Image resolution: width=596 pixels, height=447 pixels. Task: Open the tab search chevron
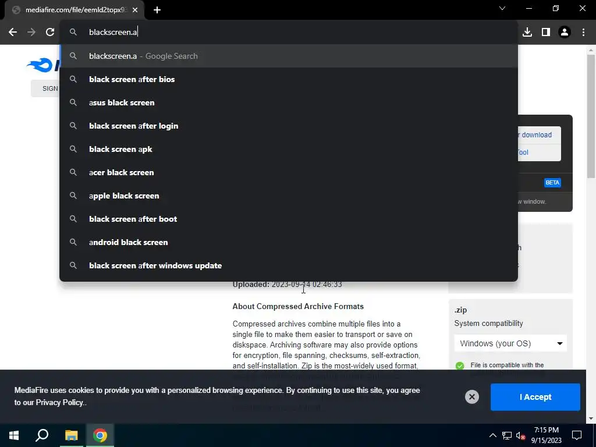[502, 8]
